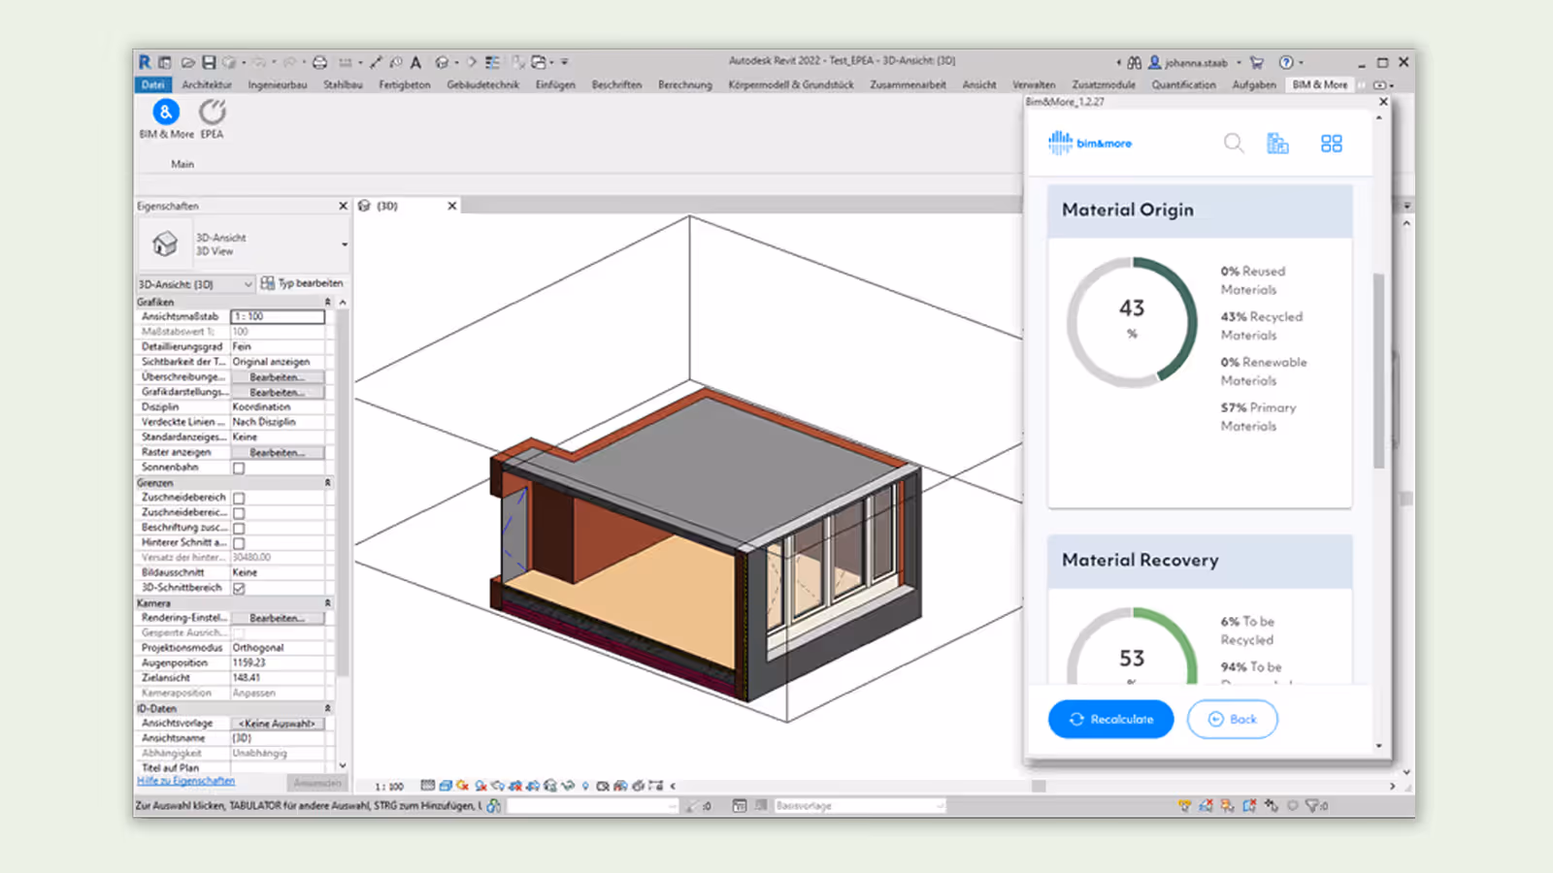
Task: Toggle the Sonnenbahn checkbox
Action: (239, 468)
